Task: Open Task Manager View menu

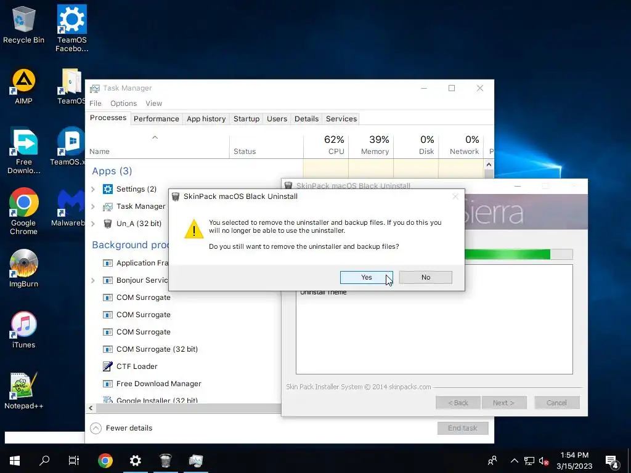Action: tap(153, 103)
